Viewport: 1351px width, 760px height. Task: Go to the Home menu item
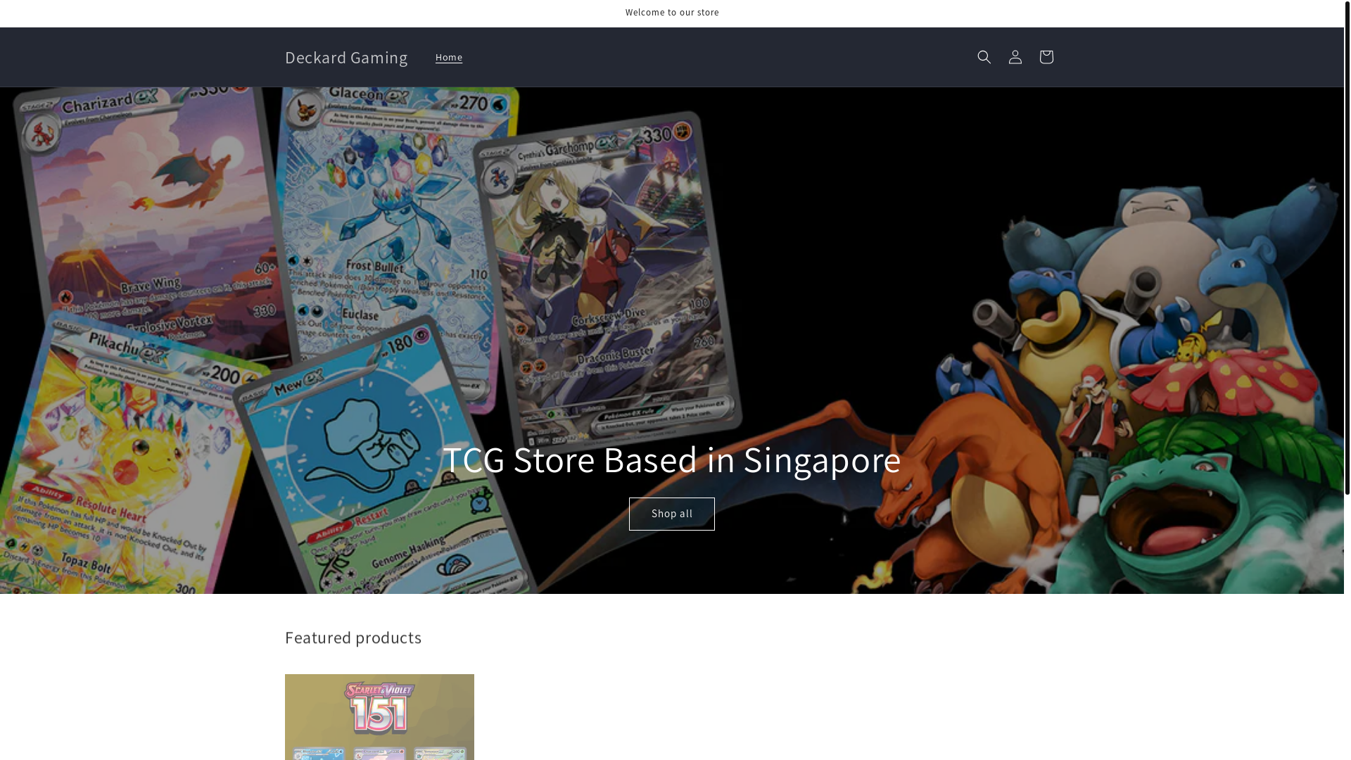click(449, 57)
